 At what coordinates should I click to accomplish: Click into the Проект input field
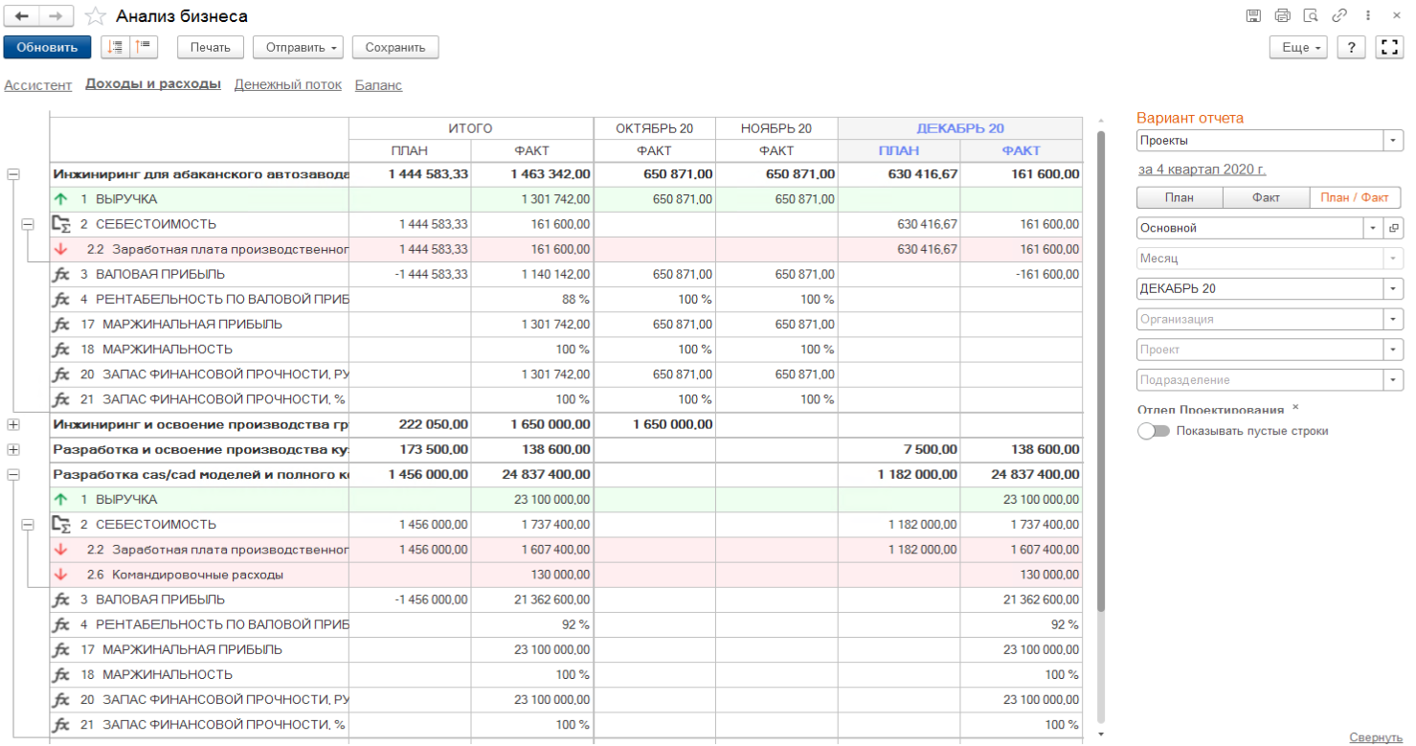pyautogui.click(x=1260, y=350)
